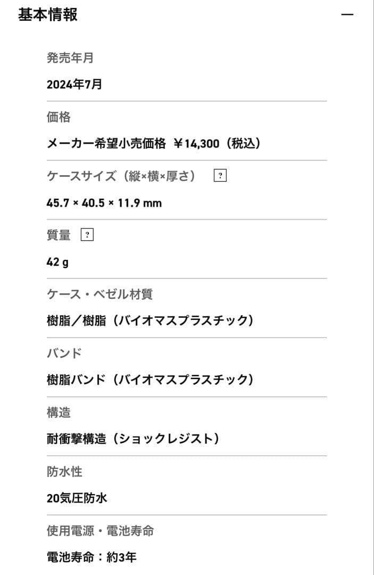Click the 防水性 label
This screenshot has width=374, height=575.
(x=64, y=472)
